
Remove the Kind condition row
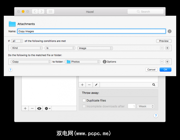(x=162, y=48)
